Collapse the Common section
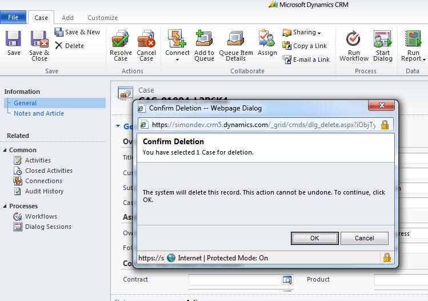 point(5,150)
